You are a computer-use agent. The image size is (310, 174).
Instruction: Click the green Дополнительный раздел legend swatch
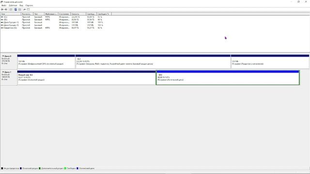(x=40, y=168)
